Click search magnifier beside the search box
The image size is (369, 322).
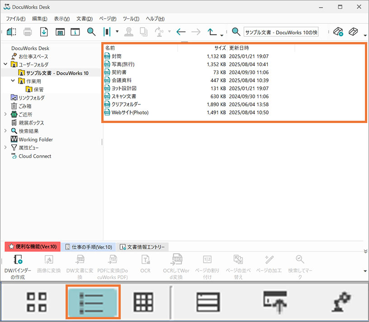pos(236,32)
